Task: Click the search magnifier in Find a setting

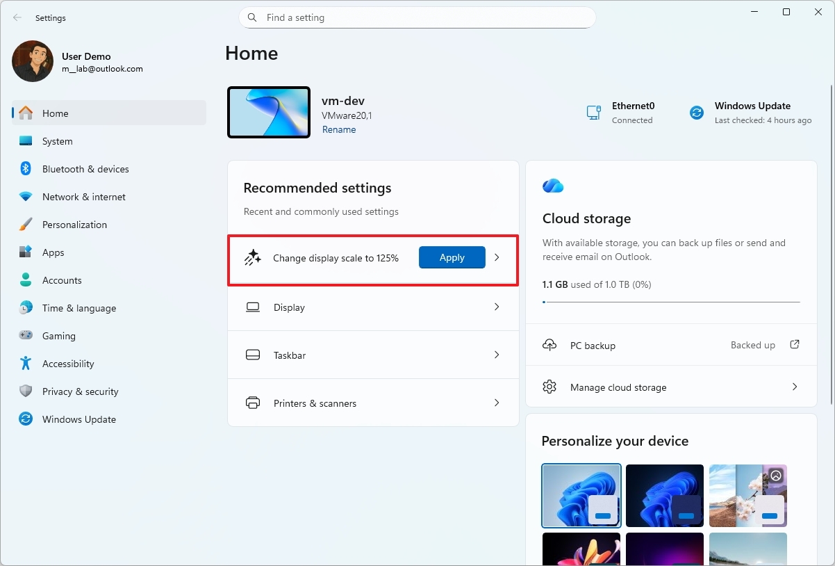Action: coord(252,17)
